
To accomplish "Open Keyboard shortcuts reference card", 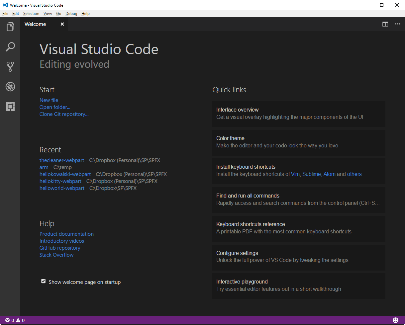I will coord(299,228).
